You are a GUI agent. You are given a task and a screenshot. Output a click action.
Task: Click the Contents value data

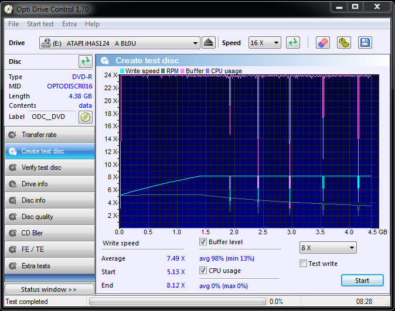[86, 105]
